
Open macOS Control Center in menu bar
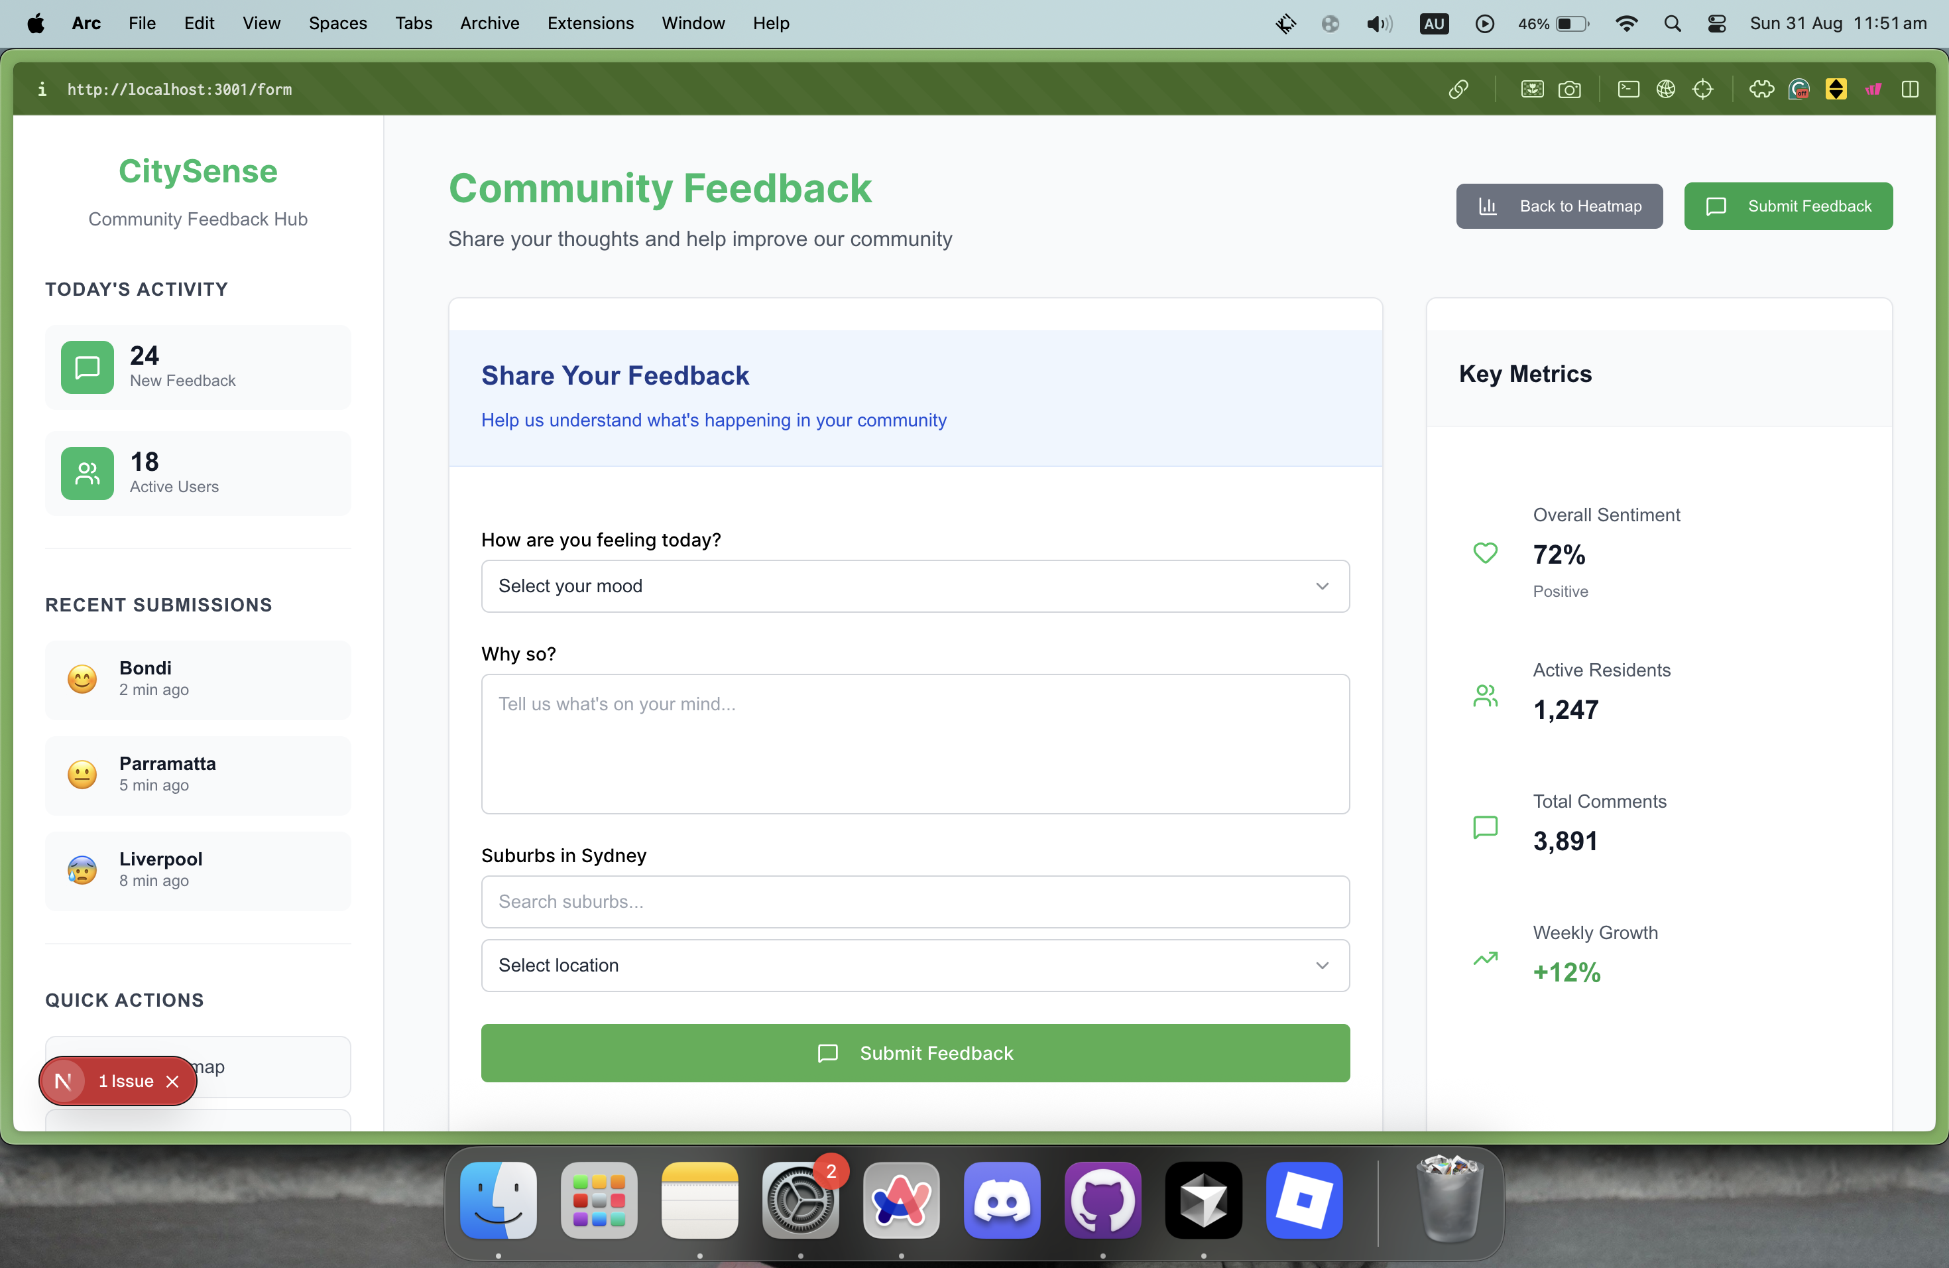click(x=1716, y=24)
